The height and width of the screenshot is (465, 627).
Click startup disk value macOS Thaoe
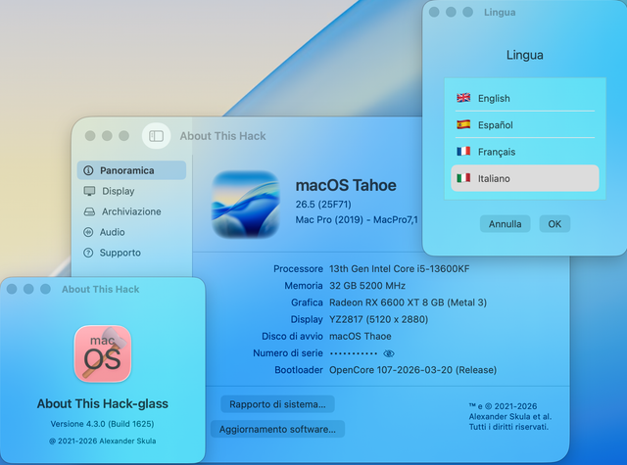(361, 337)
